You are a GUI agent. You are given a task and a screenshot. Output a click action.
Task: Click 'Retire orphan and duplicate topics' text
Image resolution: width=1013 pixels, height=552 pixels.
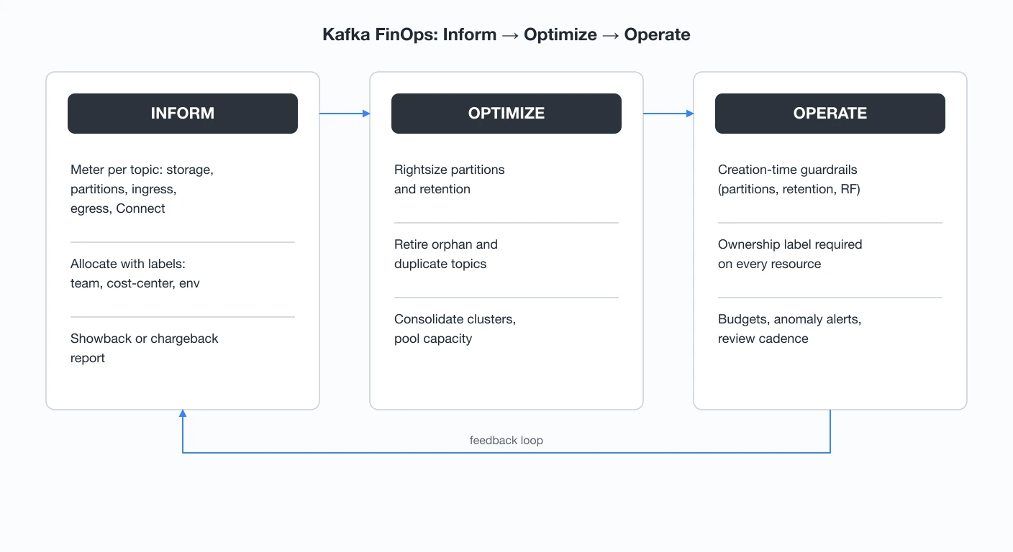(446, 254)
